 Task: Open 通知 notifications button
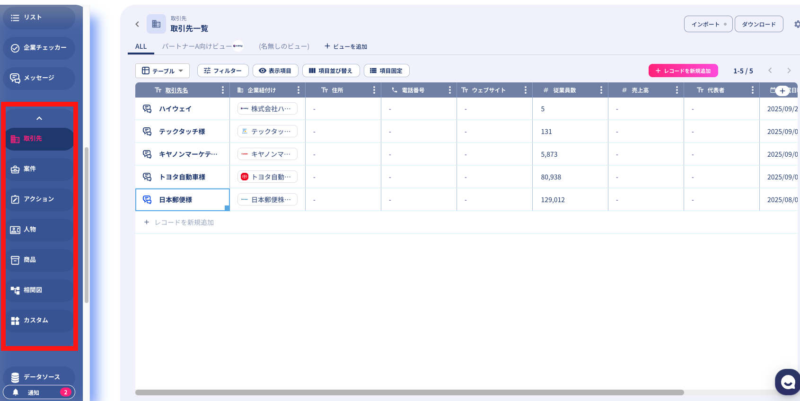point(39,392)
